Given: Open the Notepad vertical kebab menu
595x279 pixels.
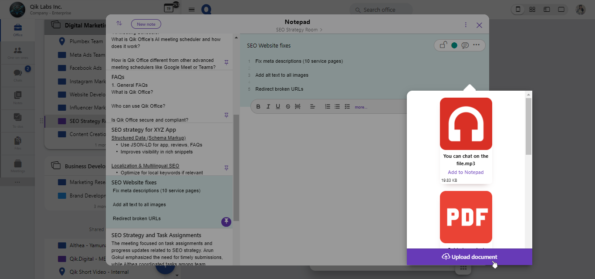Looking at the screenshot, I should [x=466, y=25].
